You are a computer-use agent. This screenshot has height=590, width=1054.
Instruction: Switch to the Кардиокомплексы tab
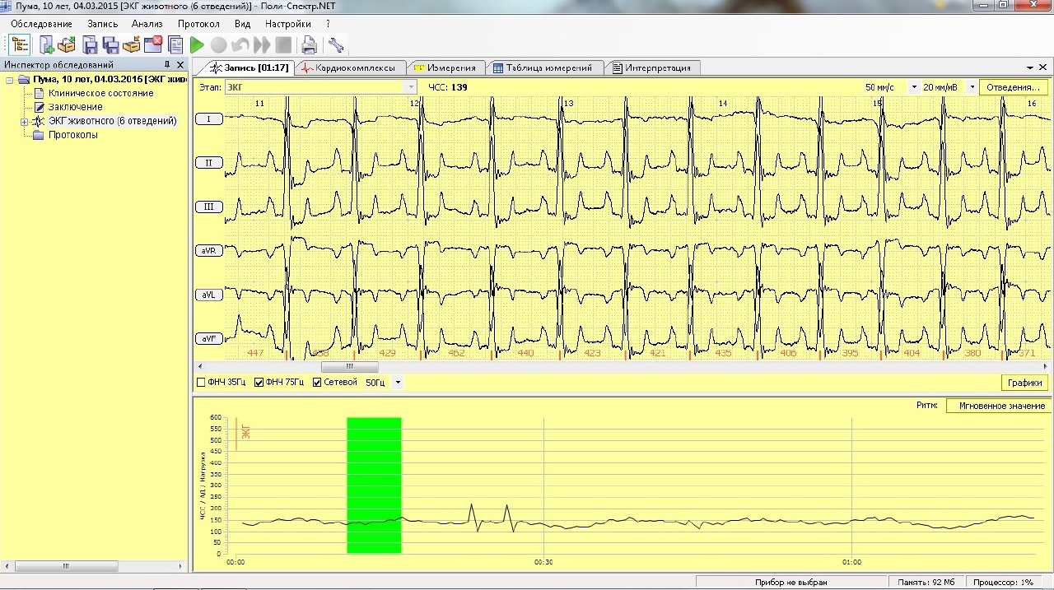(x=349, y=67)
